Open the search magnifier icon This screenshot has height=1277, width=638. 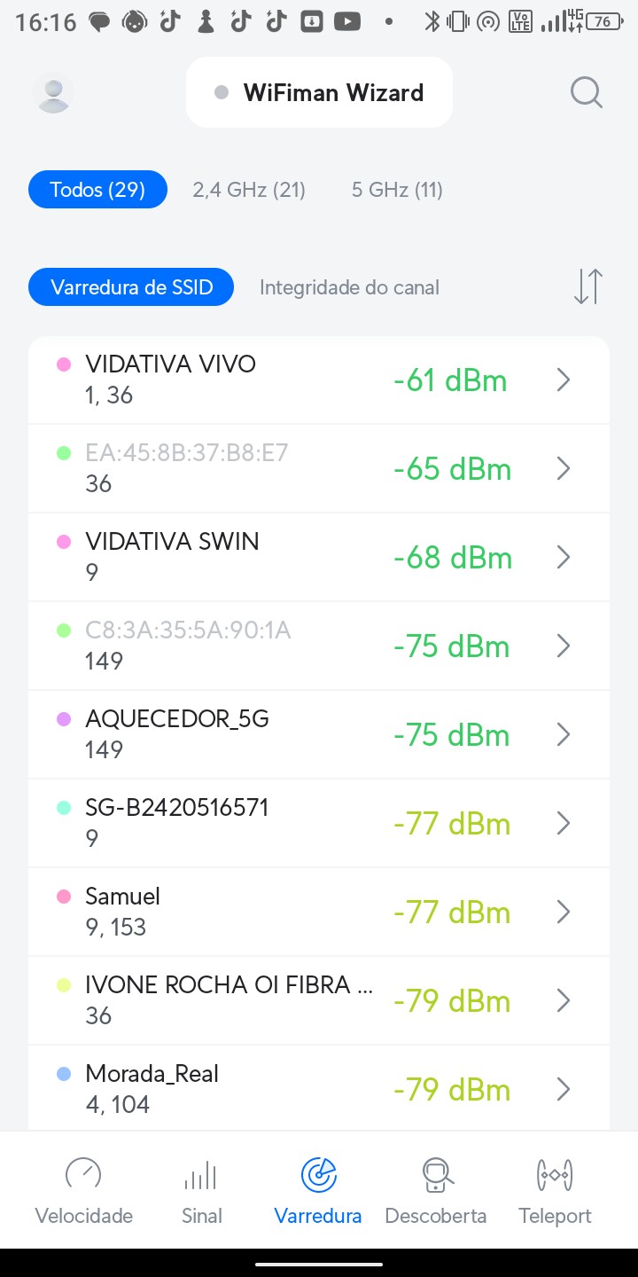(586, 92)
